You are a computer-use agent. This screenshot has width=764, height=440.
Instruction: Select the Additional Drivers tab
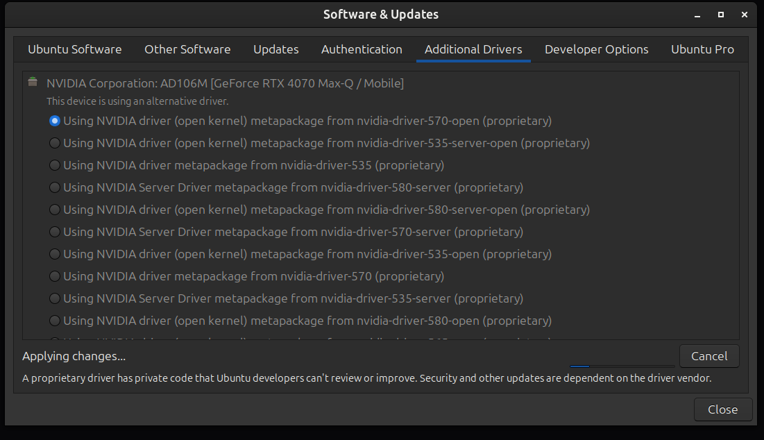[473, 49]
